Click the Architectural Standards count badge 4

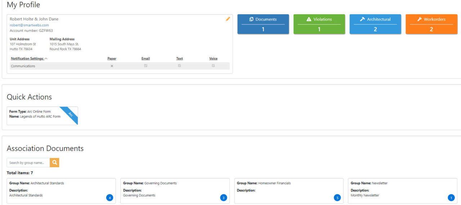pos(109,197)
